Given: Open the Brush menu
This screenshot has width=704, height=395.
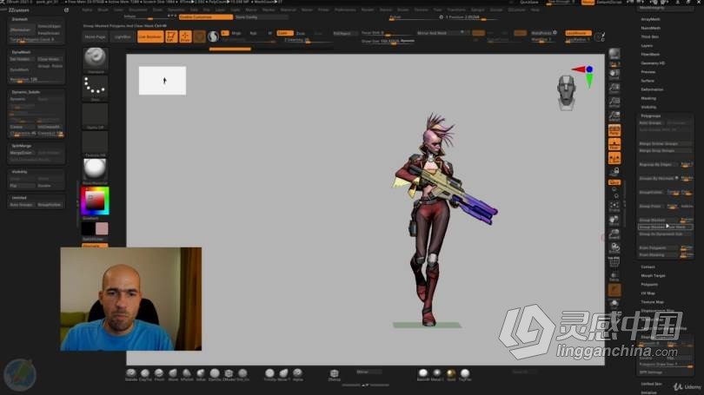Looking at the screenshot, I should click(x=103, y=10).
